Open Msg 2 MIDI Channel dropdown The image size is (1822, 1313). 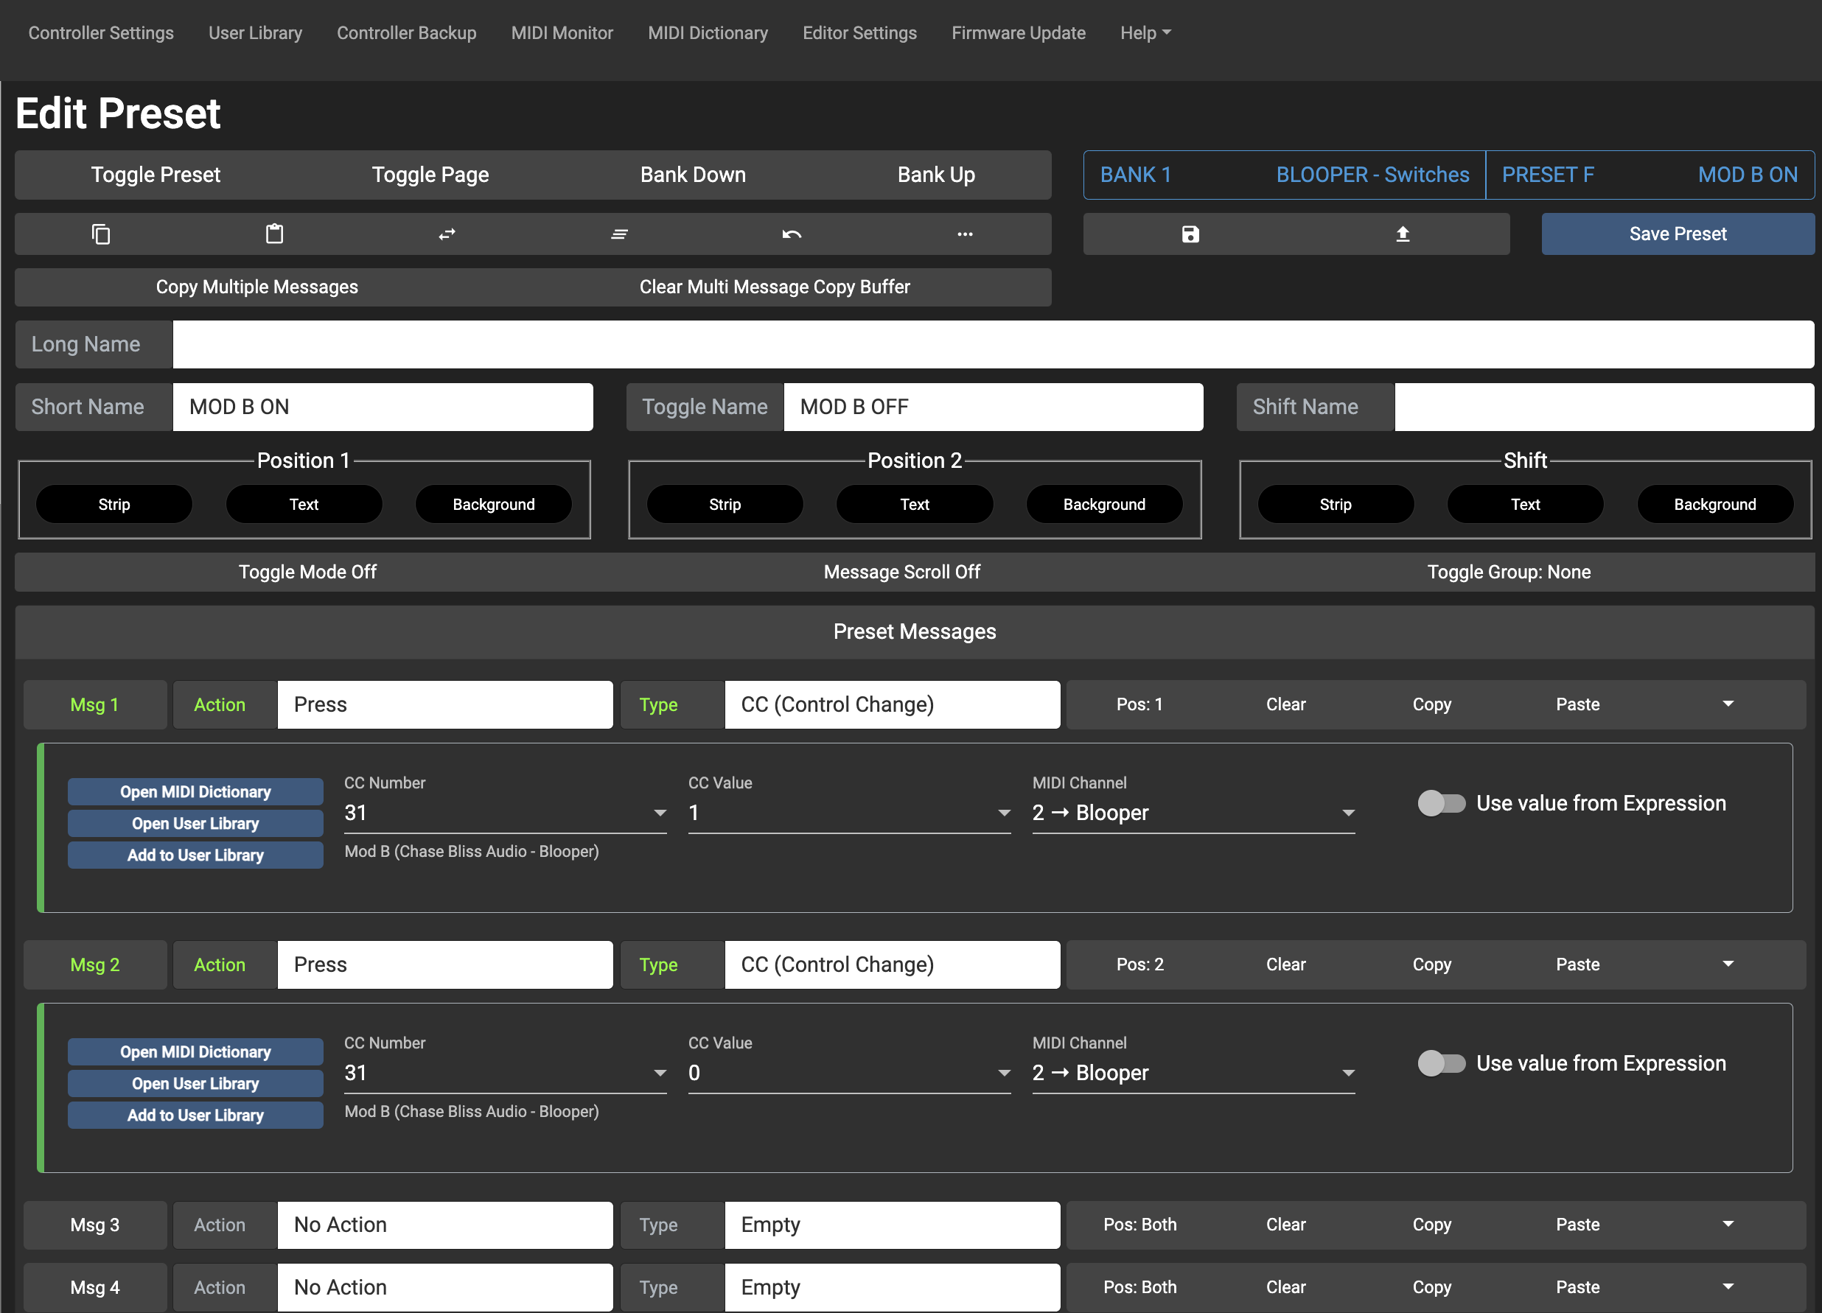pyautogui.click(x=1193, y=1073)
